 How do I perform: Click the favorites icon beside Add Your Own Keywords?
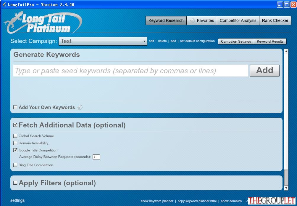click(80, 108)
